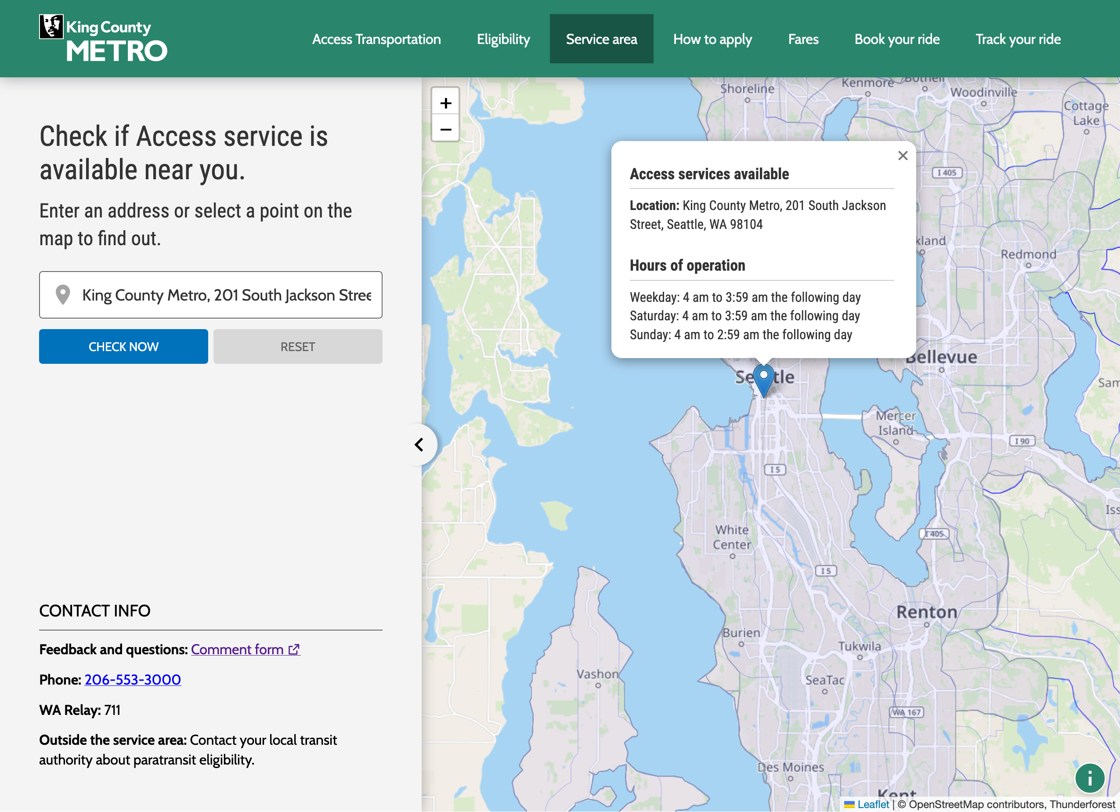The image size is (1120, 812).
Task: Zoom in on the map with the plus control
Action: [445, 102]
